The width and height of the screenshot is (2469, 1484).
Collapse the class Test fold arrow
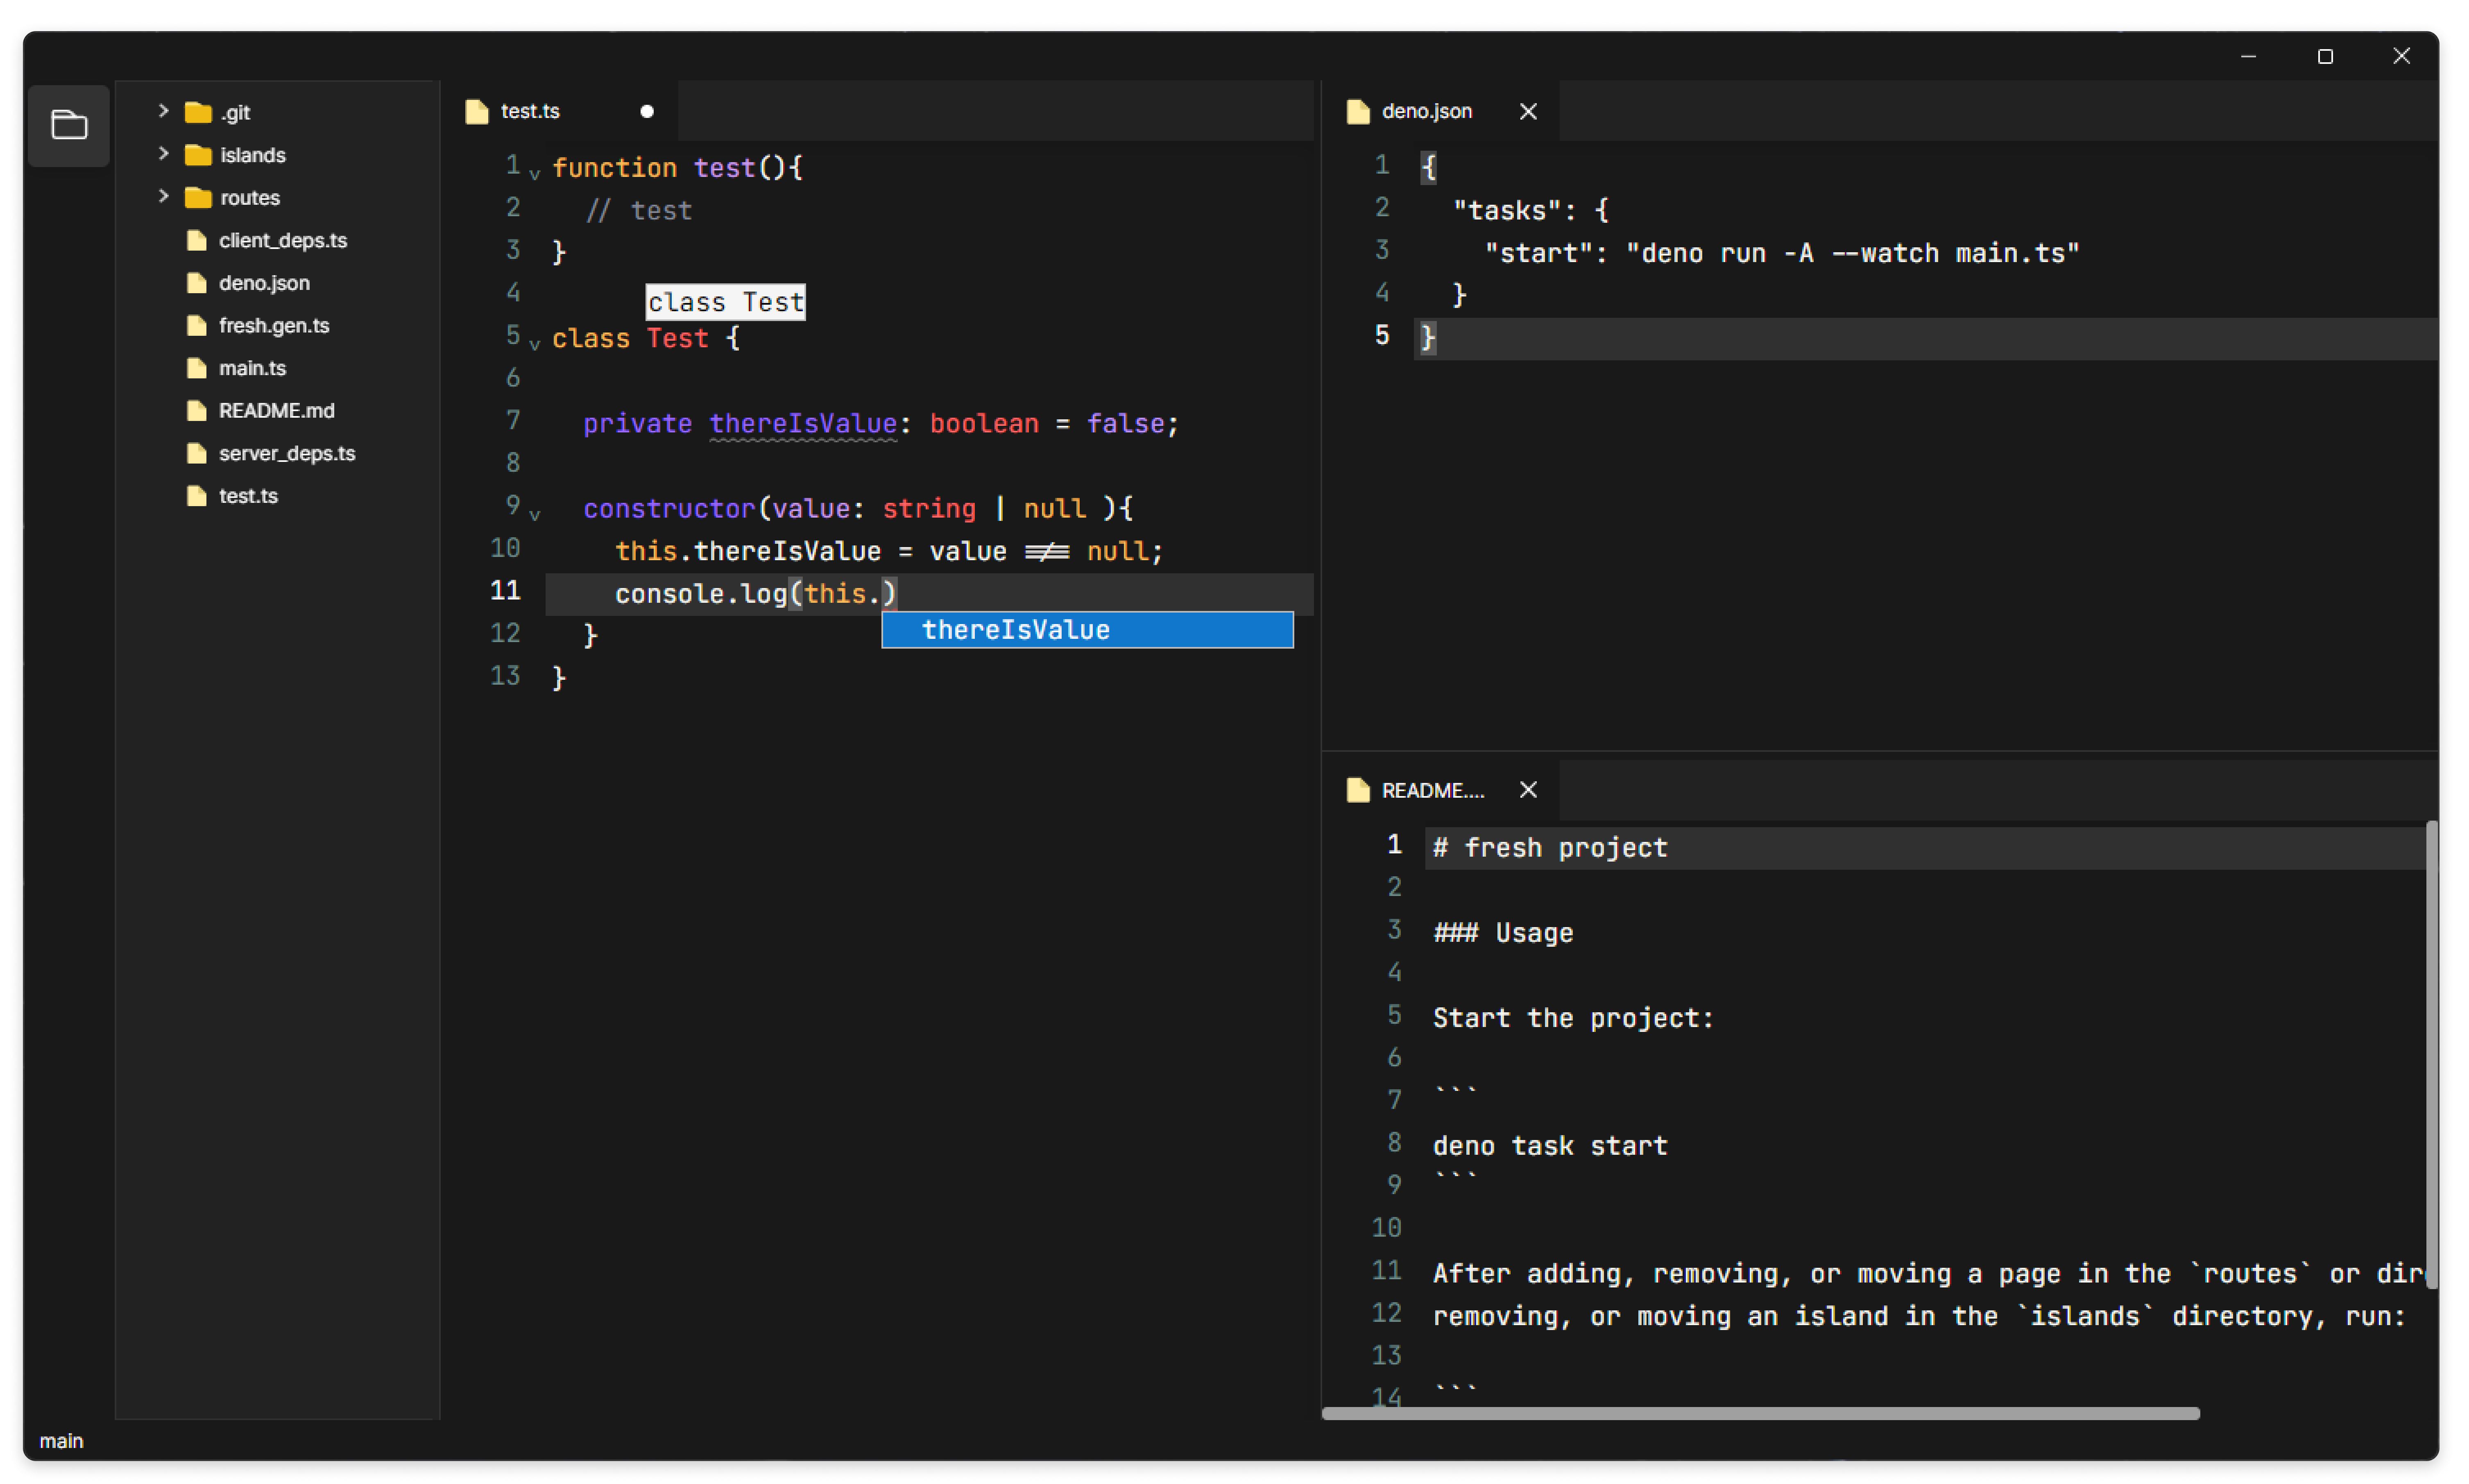pyautogui.click(x=535, y=344)
